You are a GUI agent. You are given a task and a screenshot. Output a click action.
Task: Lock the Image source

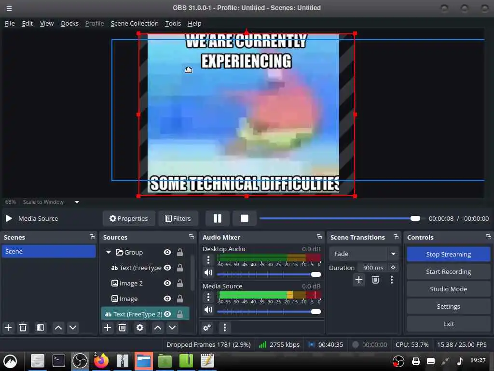180,299
